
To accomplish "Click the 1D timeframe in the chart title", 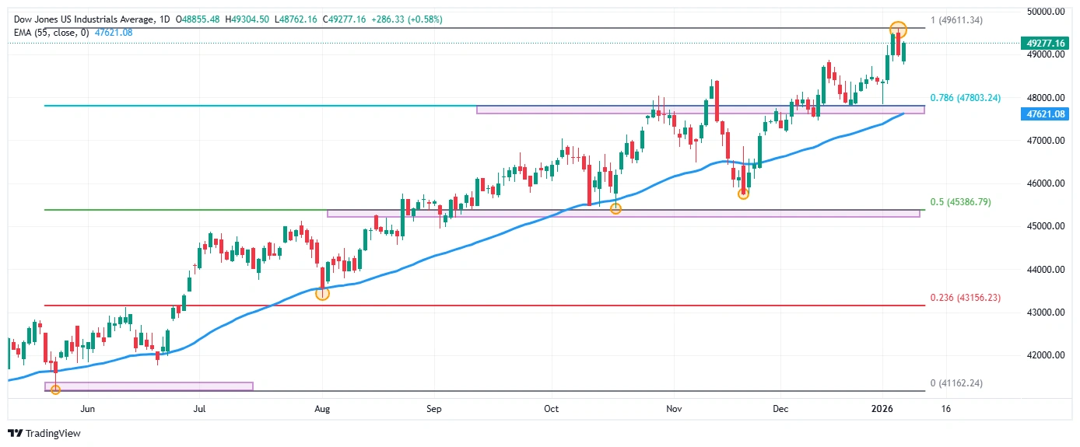I will click(164, 19).
